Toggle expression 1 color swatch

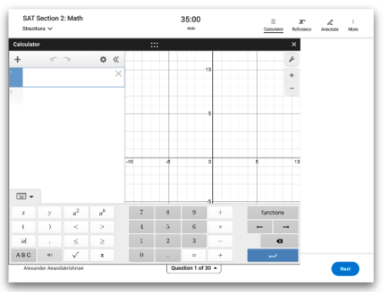[x=16, y=78]
